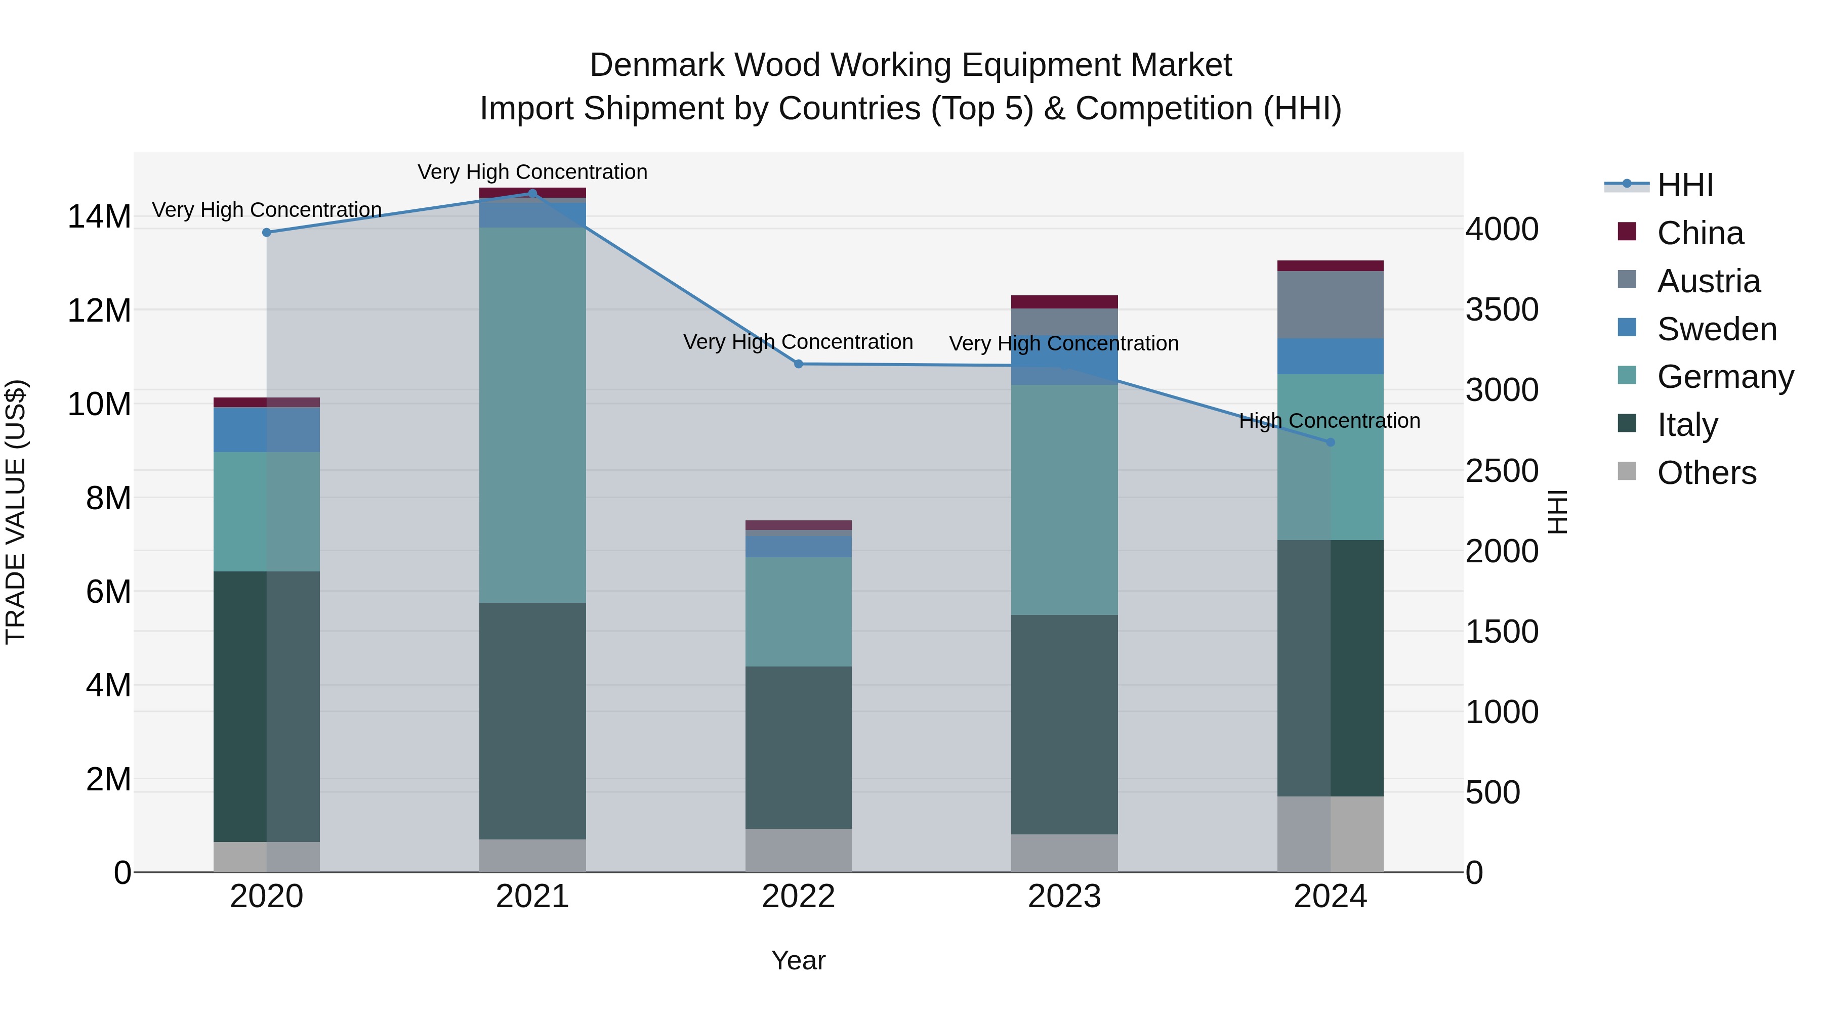Image resolution: width=1822 pixels, height=1024 pixels.
Task: Select the 2022 HHI data point
Action: point(799,364)
